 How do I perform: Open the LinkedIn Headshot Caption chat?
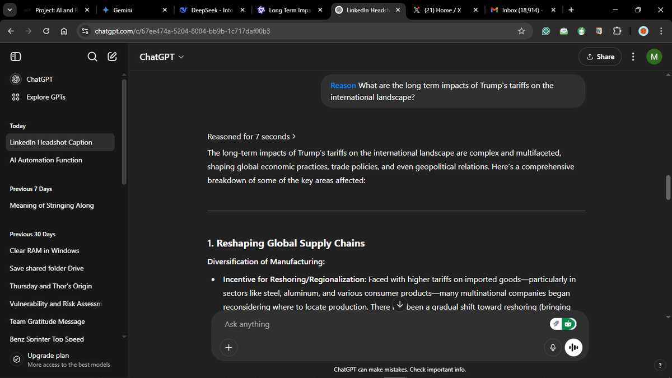pos(60,142)
